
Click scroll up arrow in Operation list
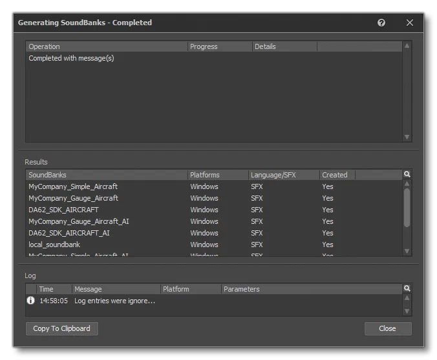407,46
